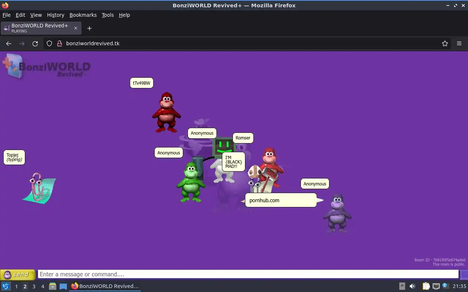Click the Firefox back arrow
468x292 pixels.
[x=9, y=43]
